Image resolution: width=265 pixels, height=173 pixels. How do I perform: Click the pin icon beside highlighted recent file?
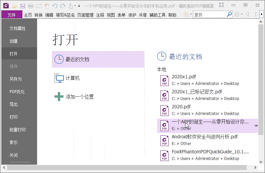256,126
